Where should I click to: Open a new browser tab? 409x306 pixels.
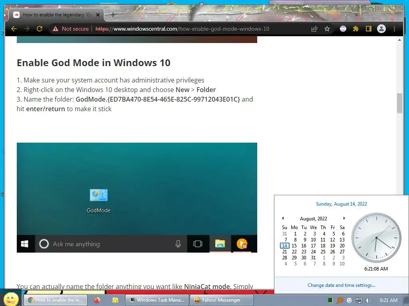[113, 15]
